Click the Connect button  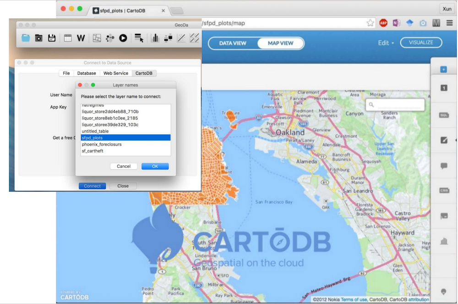point(93,186)
